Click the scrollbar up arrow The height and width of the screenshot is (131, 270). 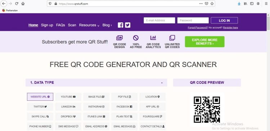coord(268,15)
